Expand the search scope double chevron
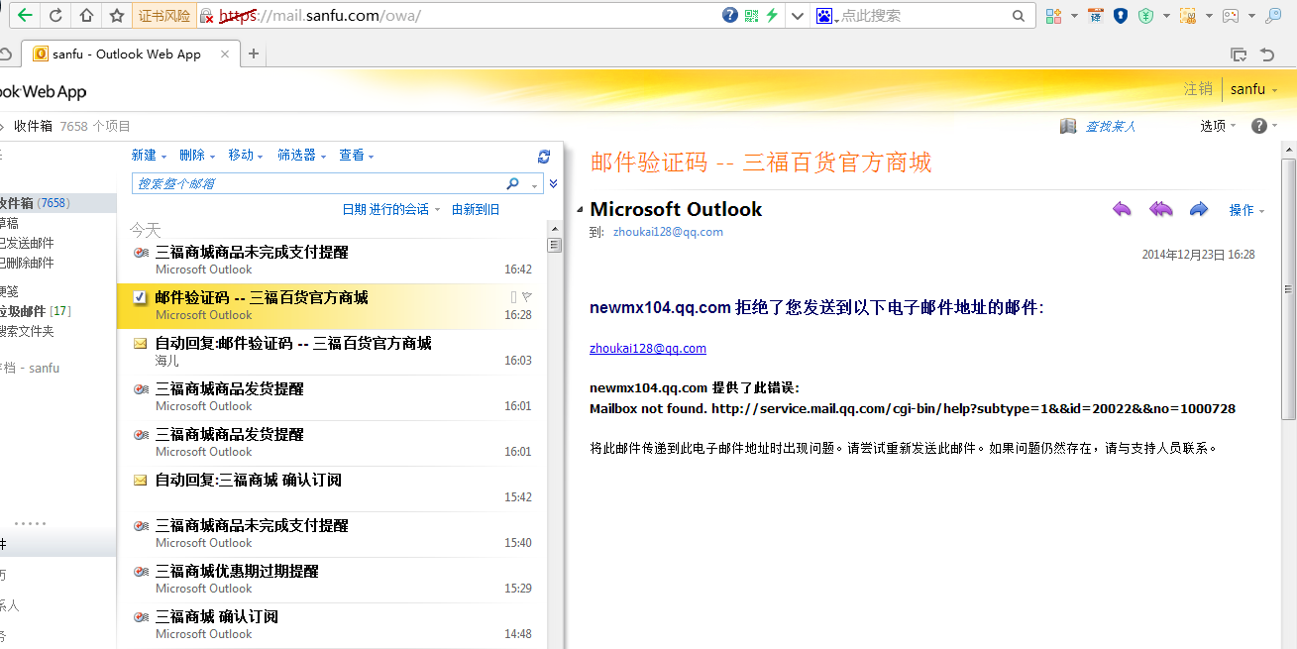 click(x=554, y=184)
